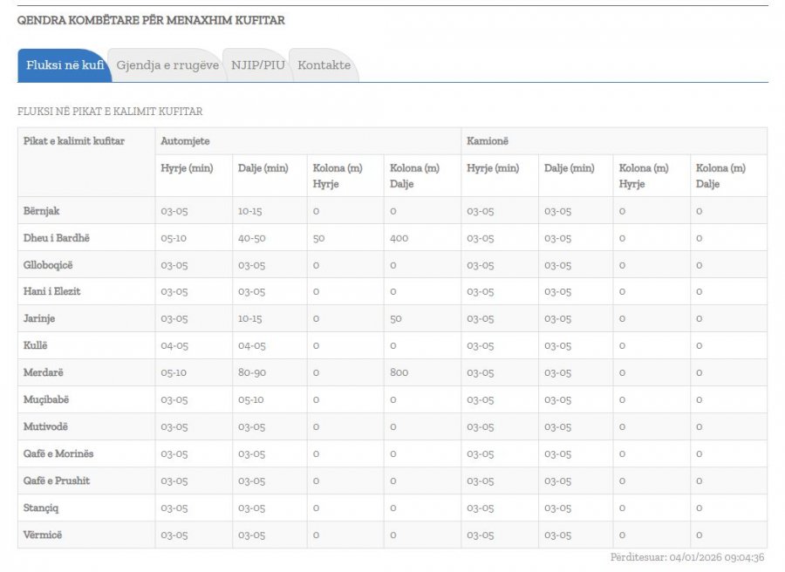
Task: Click the Automjete column group header
Action: (185, 140)
